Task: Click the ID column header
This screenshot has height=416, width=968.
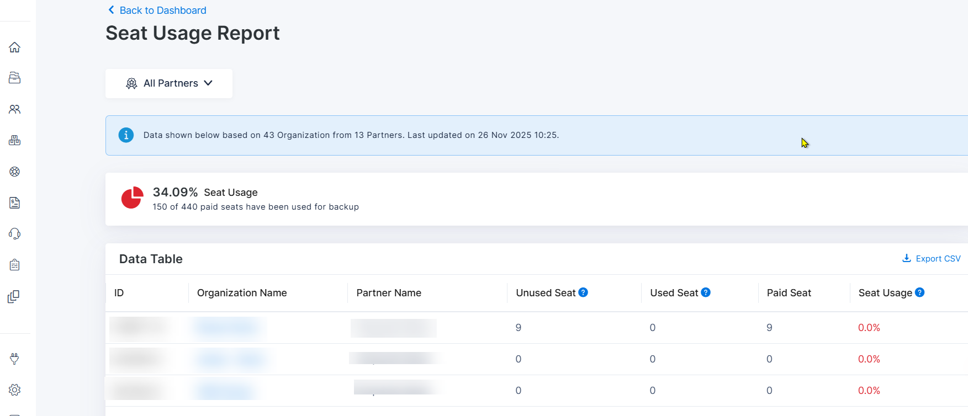Action: [x=119, y=293]
